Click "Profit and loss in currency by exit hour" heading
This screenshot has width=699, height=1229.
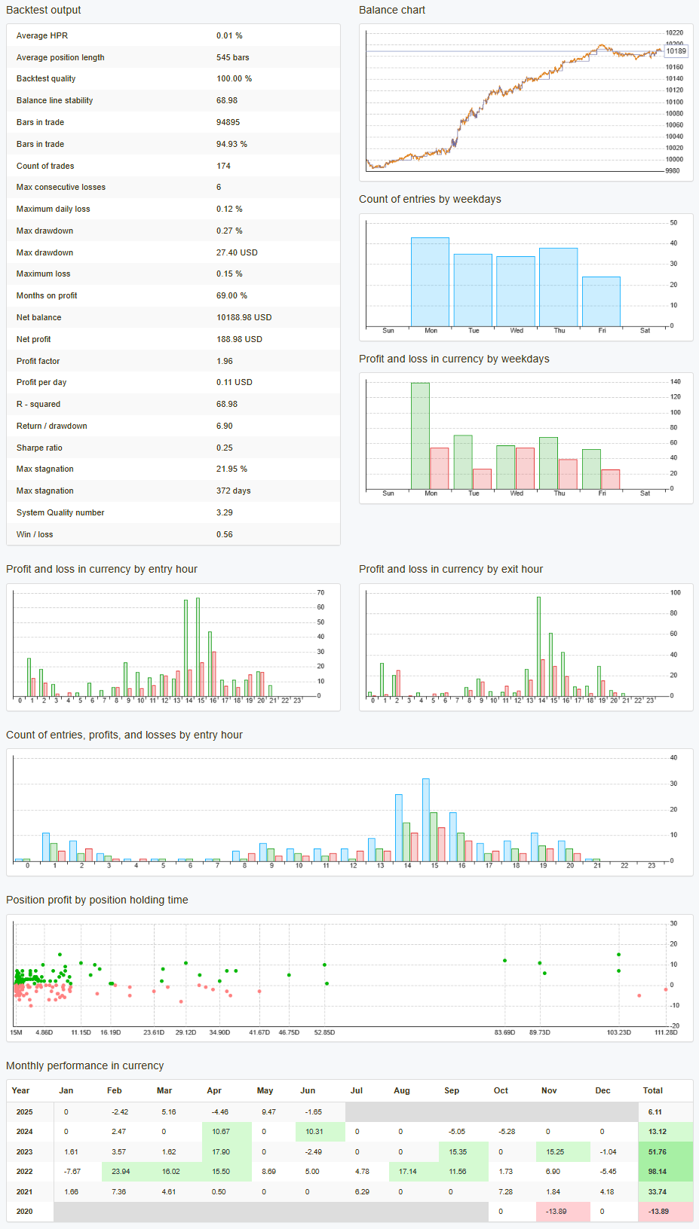(x=451, y=569)
